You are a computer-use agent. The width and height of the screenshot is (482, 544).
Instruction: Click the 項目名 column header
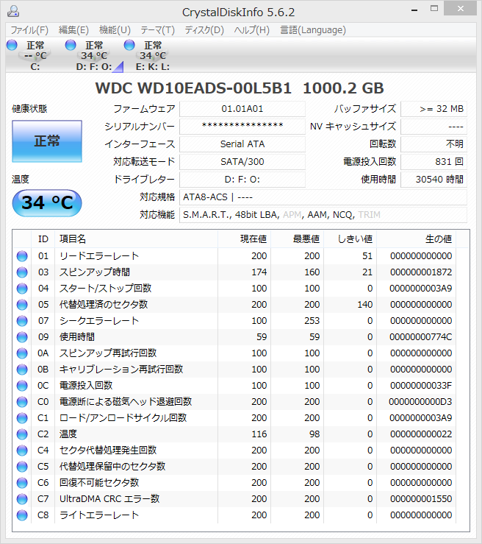coord(73,239)
